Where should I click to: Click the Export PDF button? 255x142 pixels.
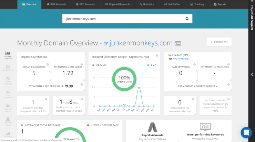[x=219, y=42]
